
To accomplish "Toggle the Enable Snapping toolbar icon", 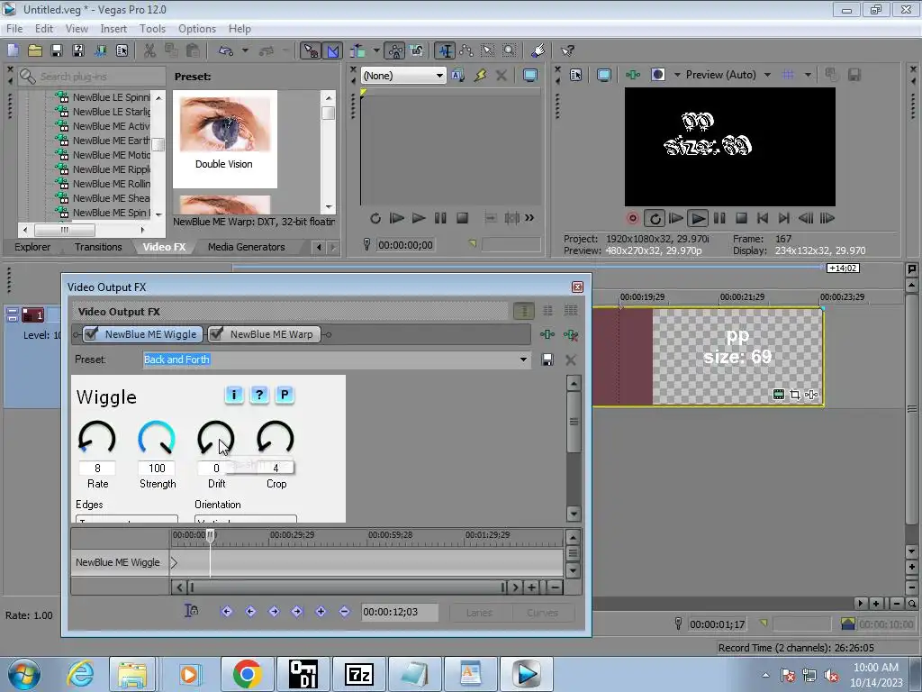I will click(311, 51).
